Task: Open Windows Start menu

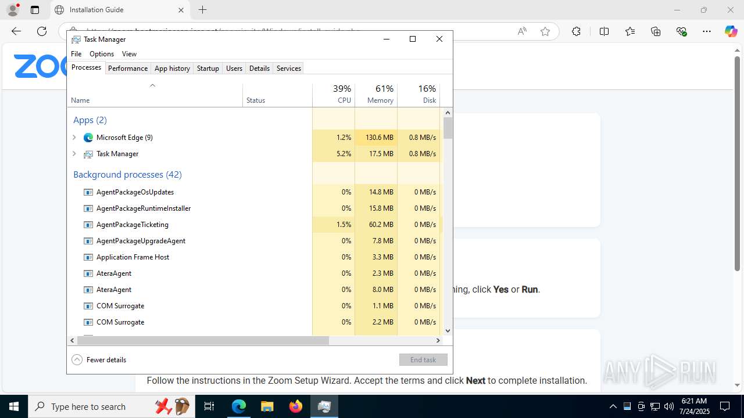Action: 14,406
